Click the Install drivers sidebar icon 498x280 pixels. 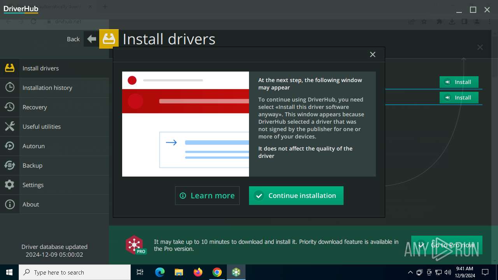[x=10, y=68]
